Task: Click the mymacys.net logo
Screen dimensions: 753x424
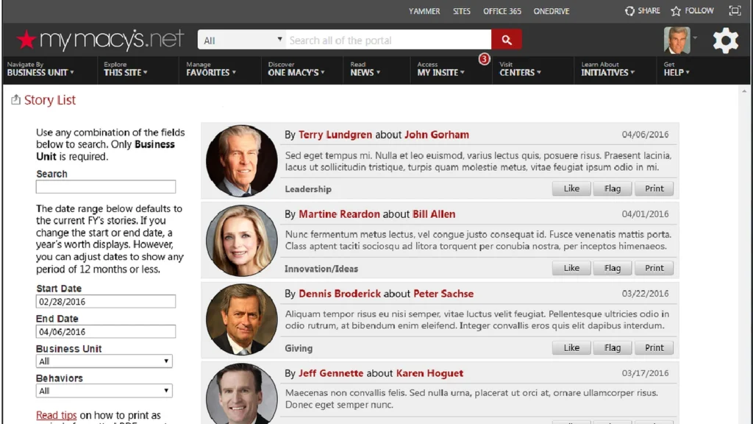Action: click(x=100, y=40)
